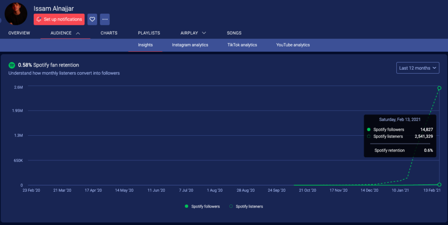
Task: Open the three-dots more options menu
Action: pos(105,19)
